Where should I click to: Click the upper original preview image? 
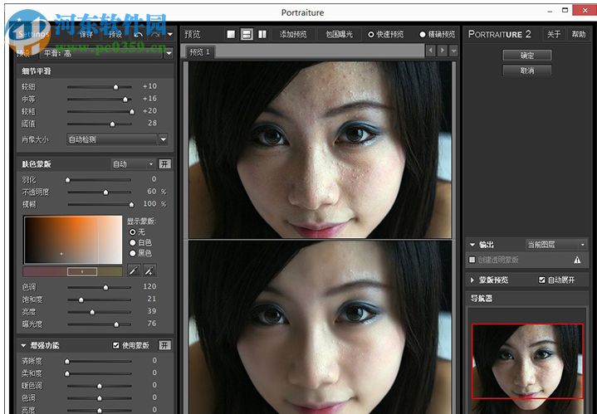[321, 150]
